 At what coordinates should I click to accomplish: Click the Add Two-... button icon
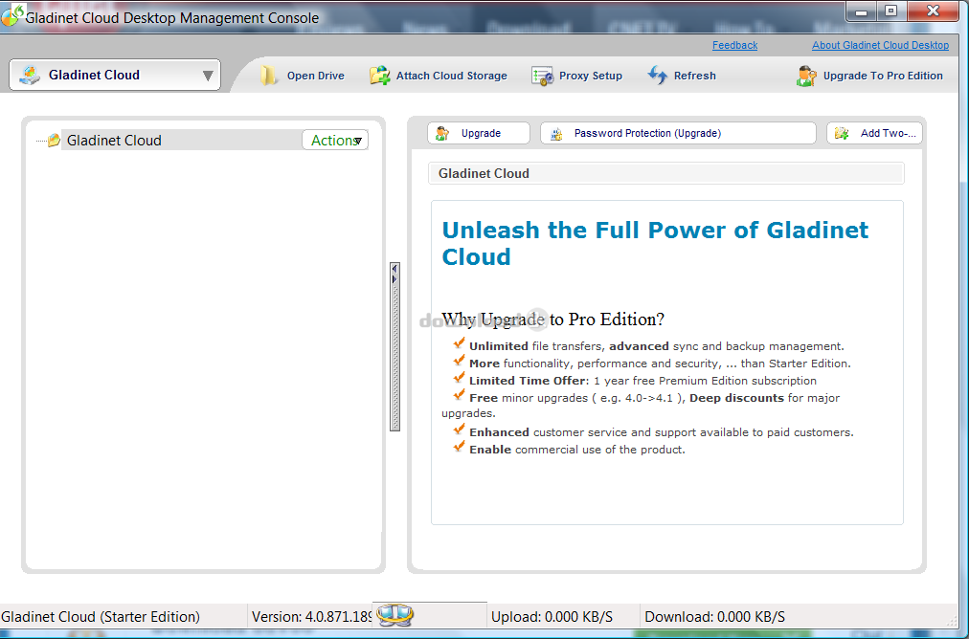(841, 133)
